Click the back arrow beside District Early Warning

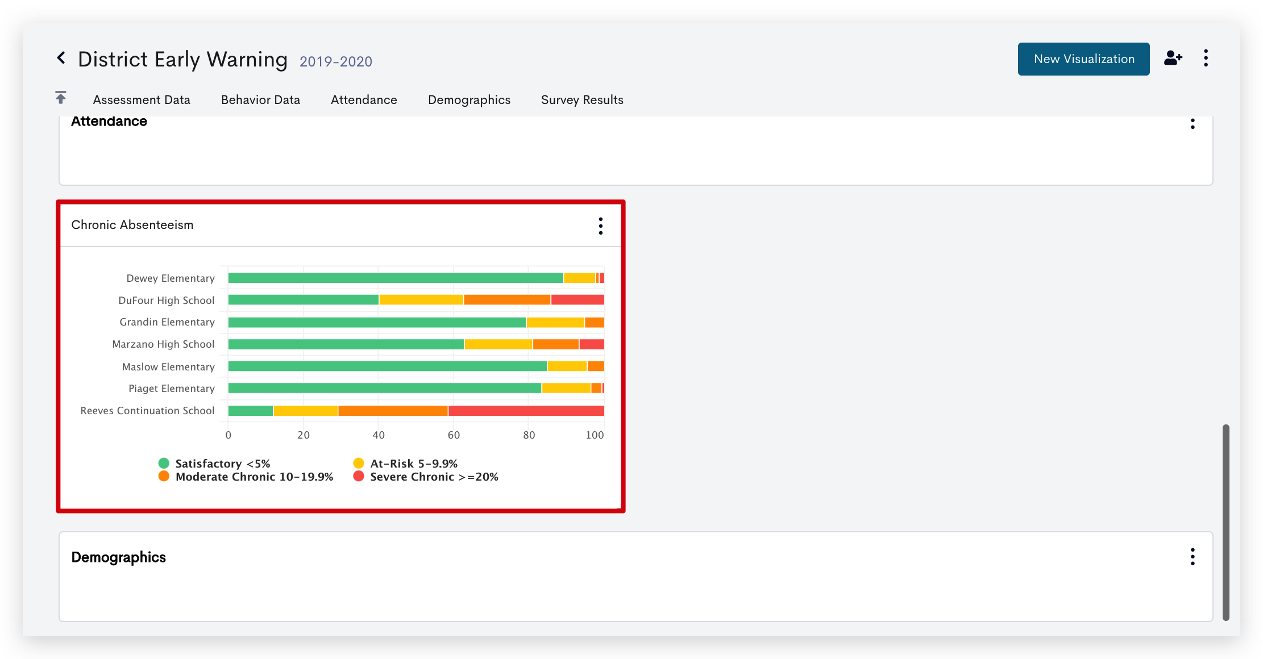(61, 58)
